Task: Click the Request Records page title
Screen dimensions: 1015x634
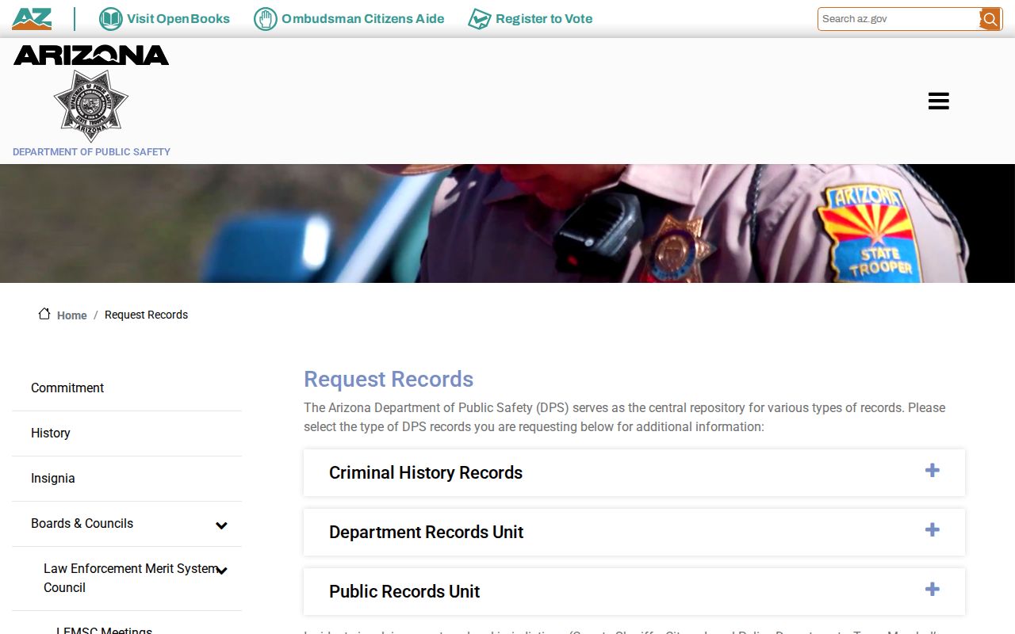Action: click(389, 379)
